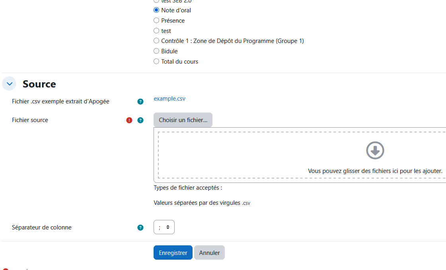Screen dimensions: 446x270
Task: Open help for "Fichier .csv exemple extrait d'Apogée"
Action: coord(140,101)
